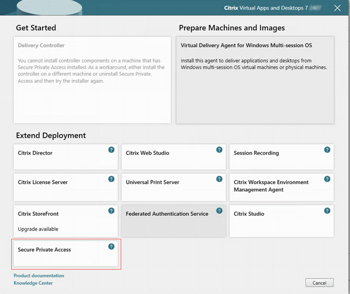Screen dimensions: 350x294
Task: Open help for Citrix Web Studio
Action: tap(219, 150)
